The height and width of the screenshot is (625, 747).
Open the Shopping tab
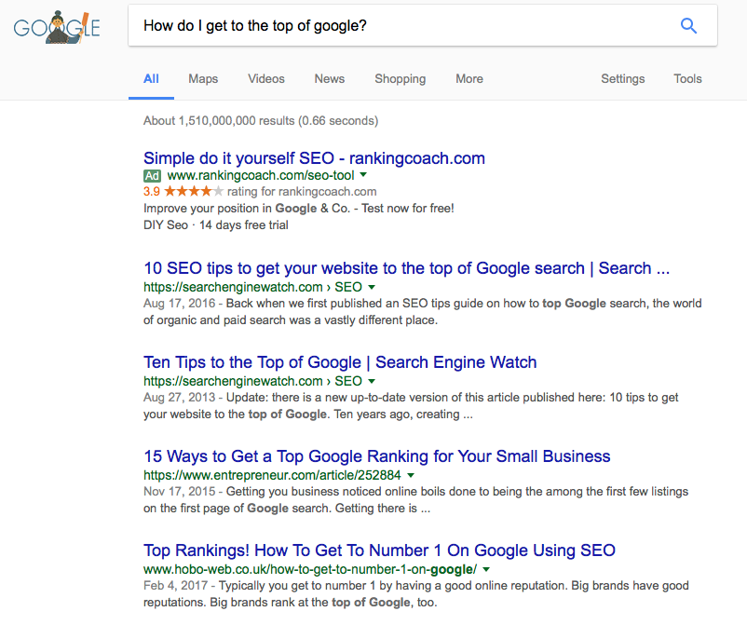tap(401, 78)
